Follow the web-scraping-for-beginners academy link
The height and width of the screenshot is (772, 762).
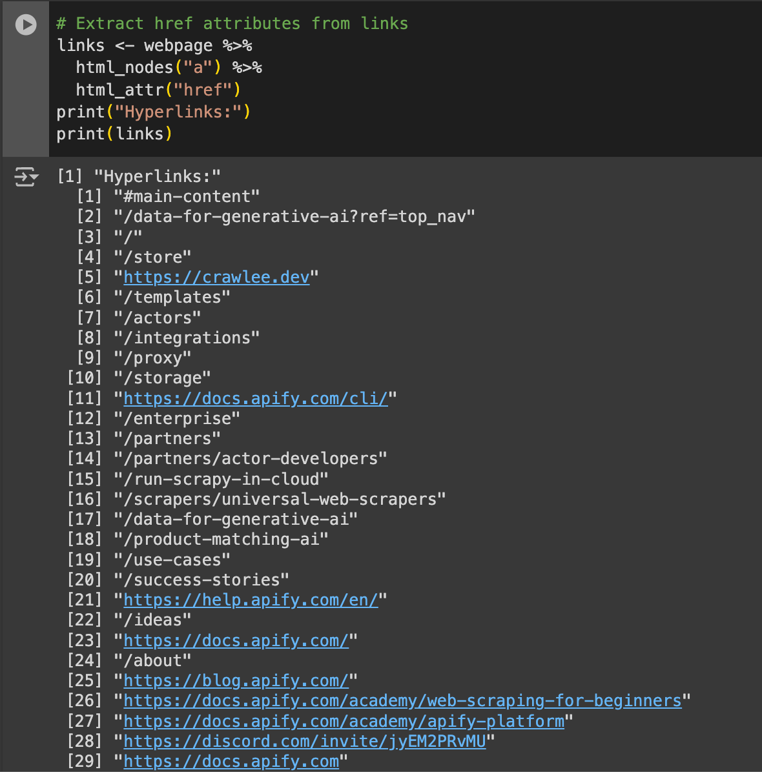pyautogui.click(x=402, y=700)
